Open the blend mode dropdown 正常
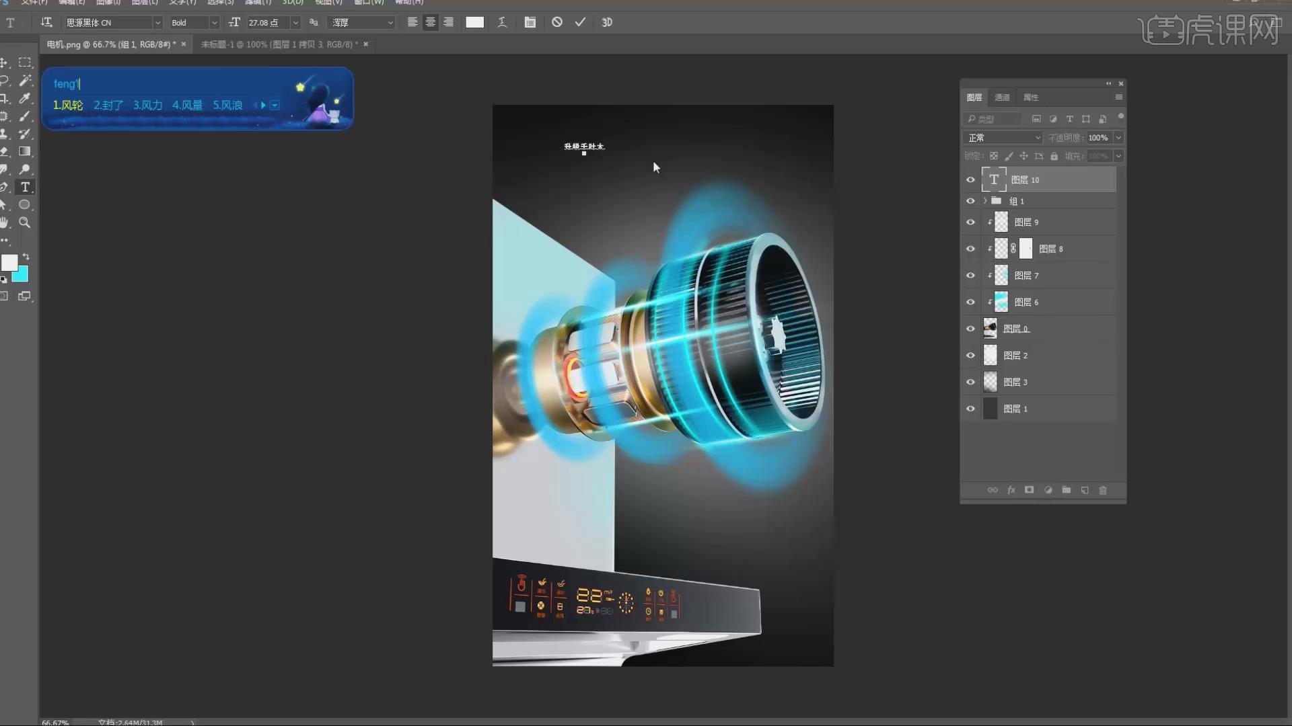This screenshot has height=726, width=1292. (x=1003, y=138)
